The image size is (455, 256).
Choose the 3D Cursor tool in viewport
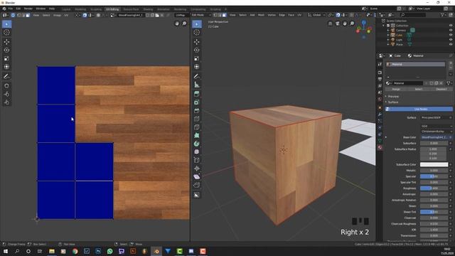tap(197, 33)
